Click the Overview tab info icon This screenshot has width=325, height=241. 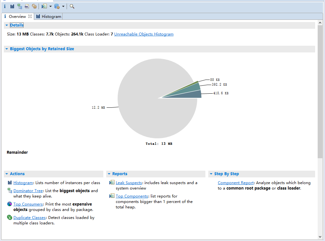coord(5,16)
